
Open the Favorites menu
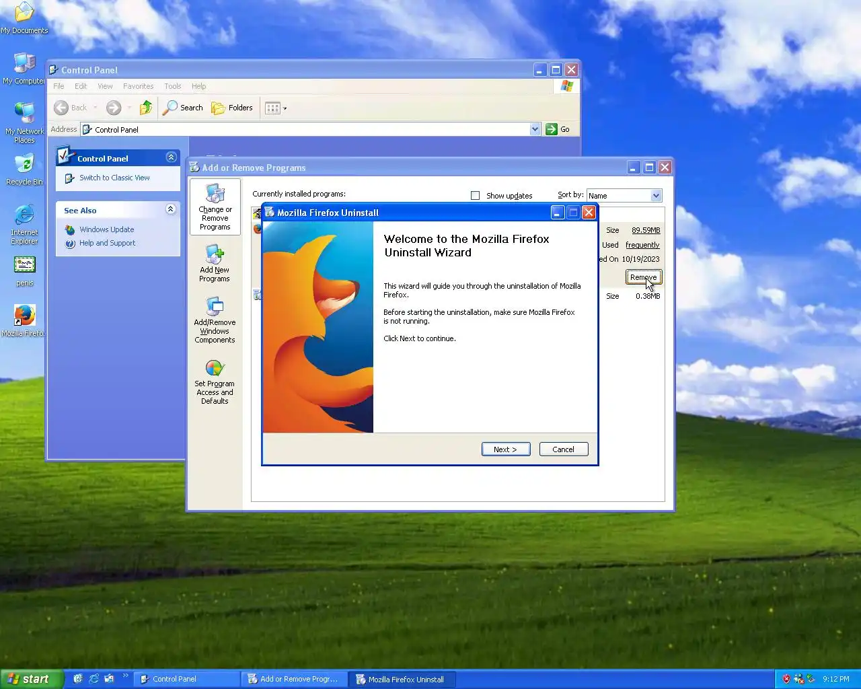[x=138, y=86]
